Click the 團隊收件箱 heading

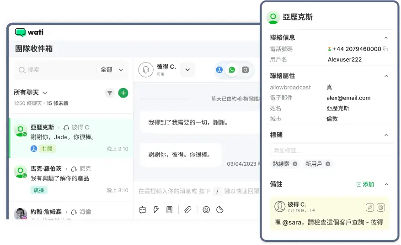pos(34,49)
